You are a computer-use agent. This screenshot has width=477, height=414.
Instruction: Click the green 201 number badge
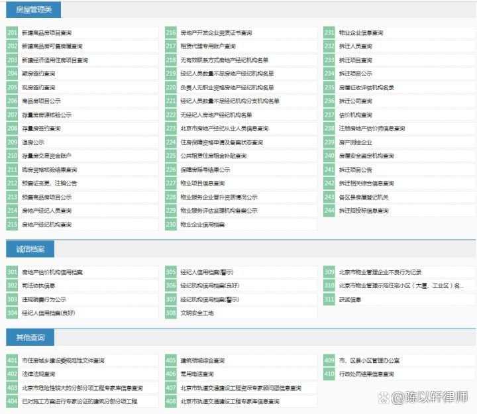pos(13,32)
